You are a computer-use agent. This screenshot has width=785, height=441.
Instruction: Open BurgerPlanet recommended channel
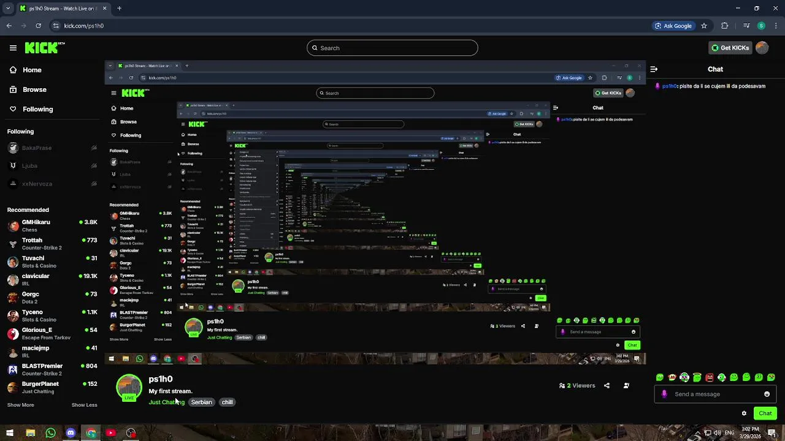(x=52, y=387)
